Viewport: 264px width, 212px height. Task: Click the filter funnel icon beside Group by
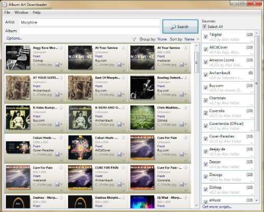click(134, 39)
